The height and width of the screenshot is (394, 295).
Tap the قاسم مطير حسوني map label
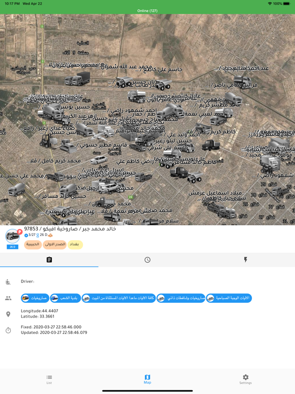click(101, 145)
